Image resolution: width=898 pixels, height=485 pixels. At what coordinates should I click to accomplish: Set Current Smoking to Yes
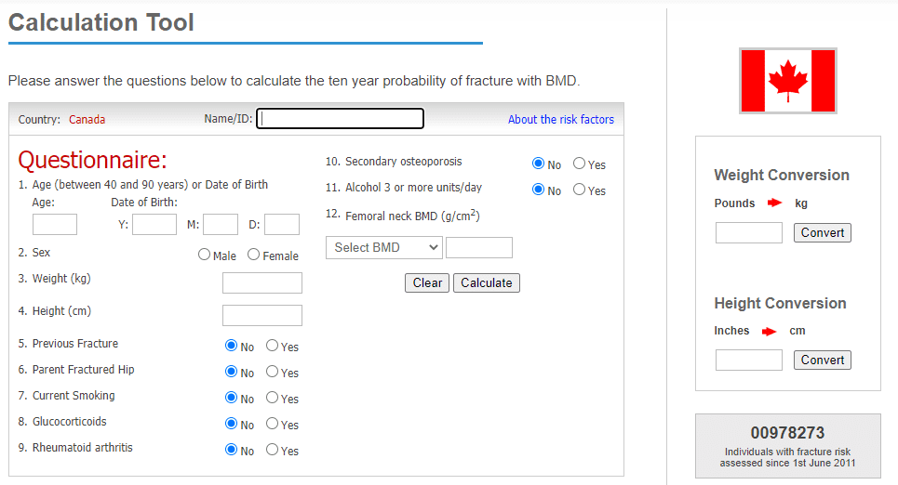272,398
